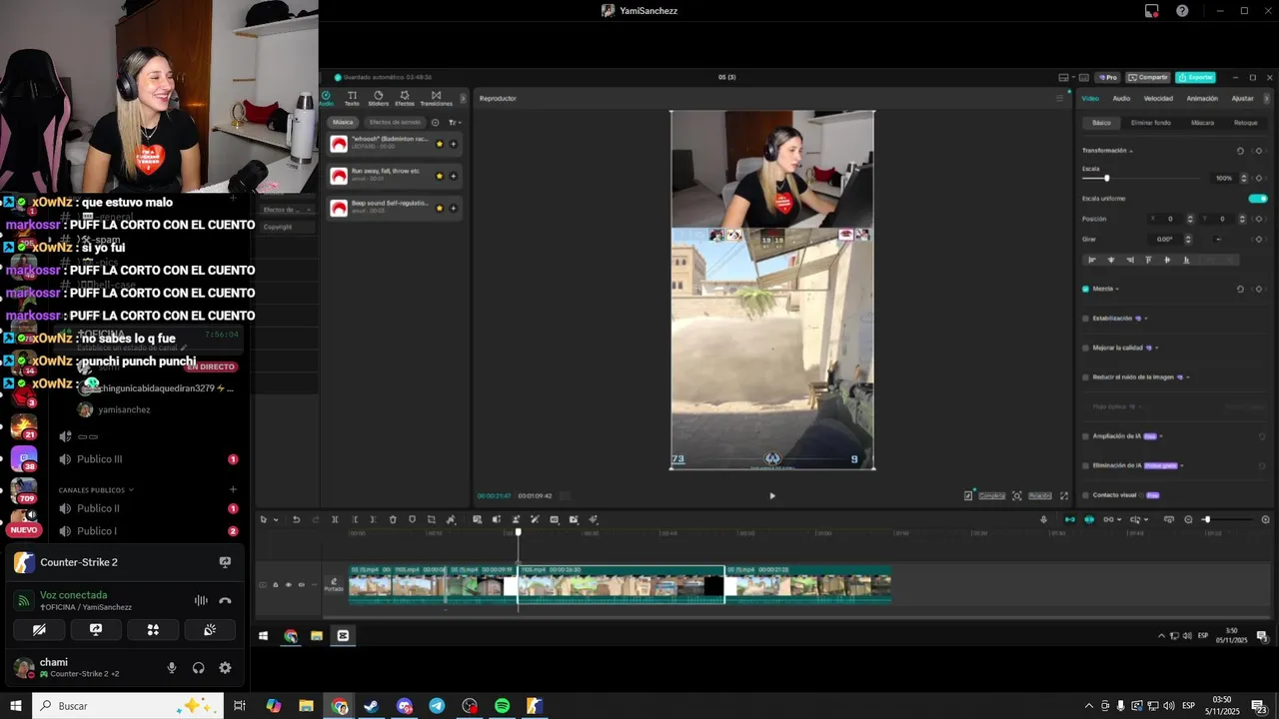This screenshot has height=719, width=1279.
Task: Click the Posición X value field
Action: 1172,219
